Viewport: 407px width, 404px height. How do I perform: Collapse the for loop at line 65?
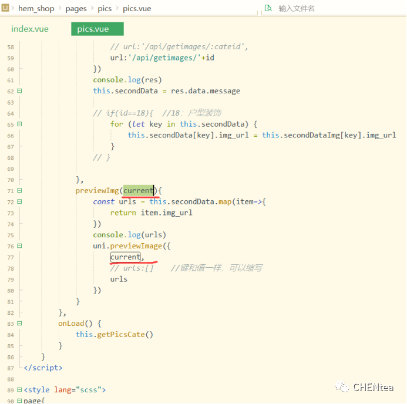click(x=19, y=124)
